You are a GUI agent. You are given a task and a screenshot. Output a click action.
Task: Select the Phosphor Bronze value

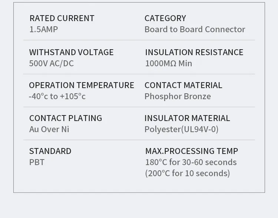coord(178,96)
